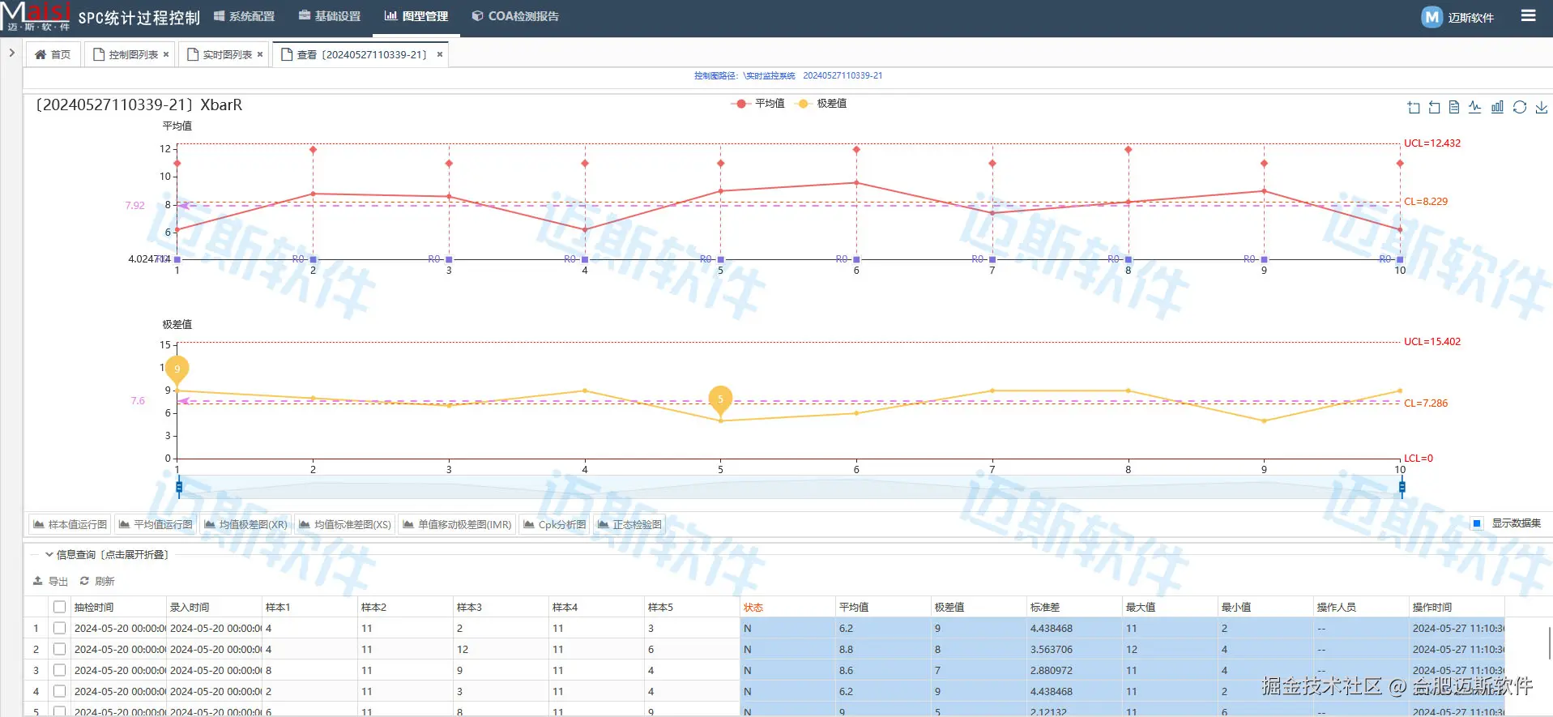
Task: Close the 查看 [20240527110339-21] tab
Action: (x=440, y=54)
